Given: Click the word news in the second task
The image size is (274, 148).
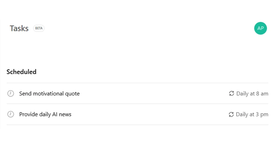Looking at the screenshot, I should 65,115.
